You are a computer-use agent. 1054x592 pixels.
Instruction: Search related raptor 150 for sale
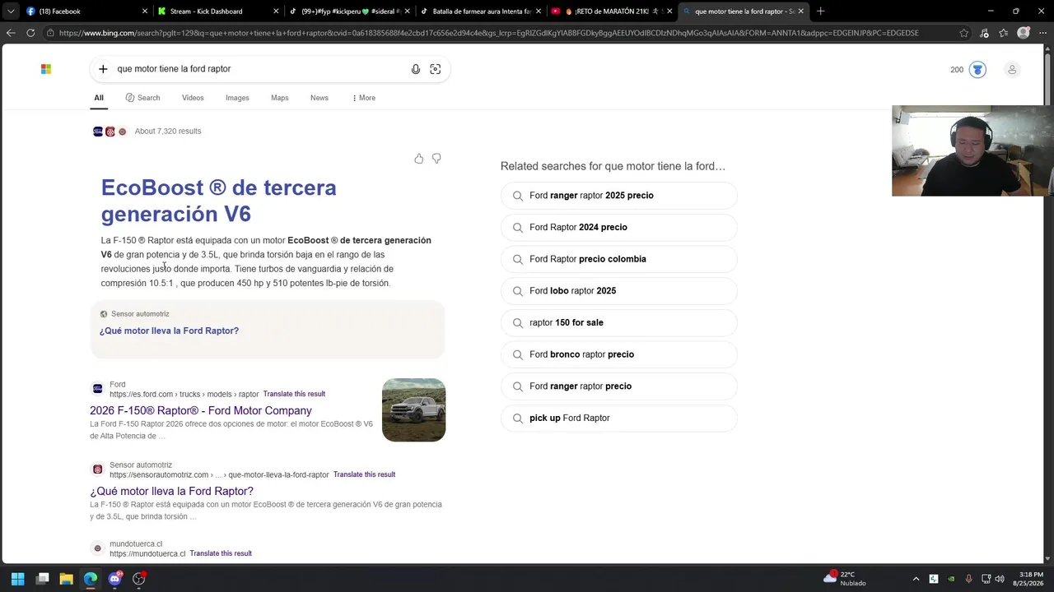[x=619, y=323]
